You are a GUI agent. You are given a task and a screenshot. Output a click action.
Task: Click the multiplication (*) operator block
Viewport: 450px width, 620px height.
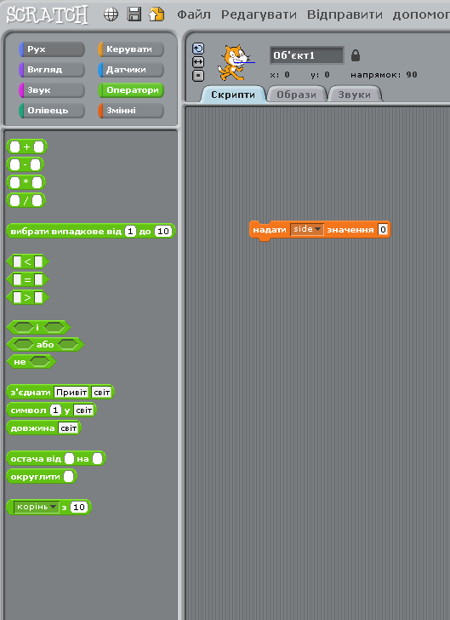point(26,182)
